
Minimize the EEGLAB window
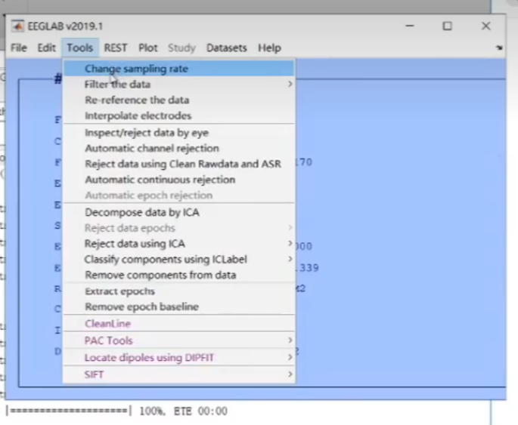coord(409,26)
